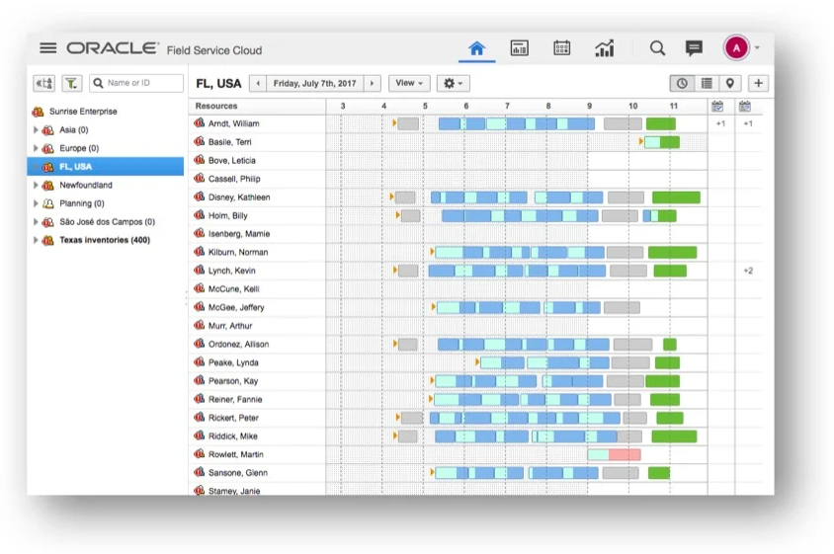
Task: Open the user avatar A menu
Action: (x=736, y=48)
